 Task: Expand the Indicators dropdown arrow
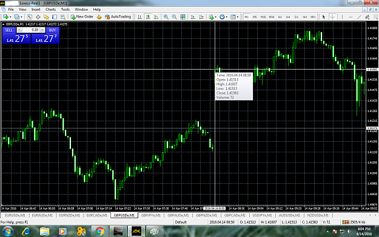point(216,17)
